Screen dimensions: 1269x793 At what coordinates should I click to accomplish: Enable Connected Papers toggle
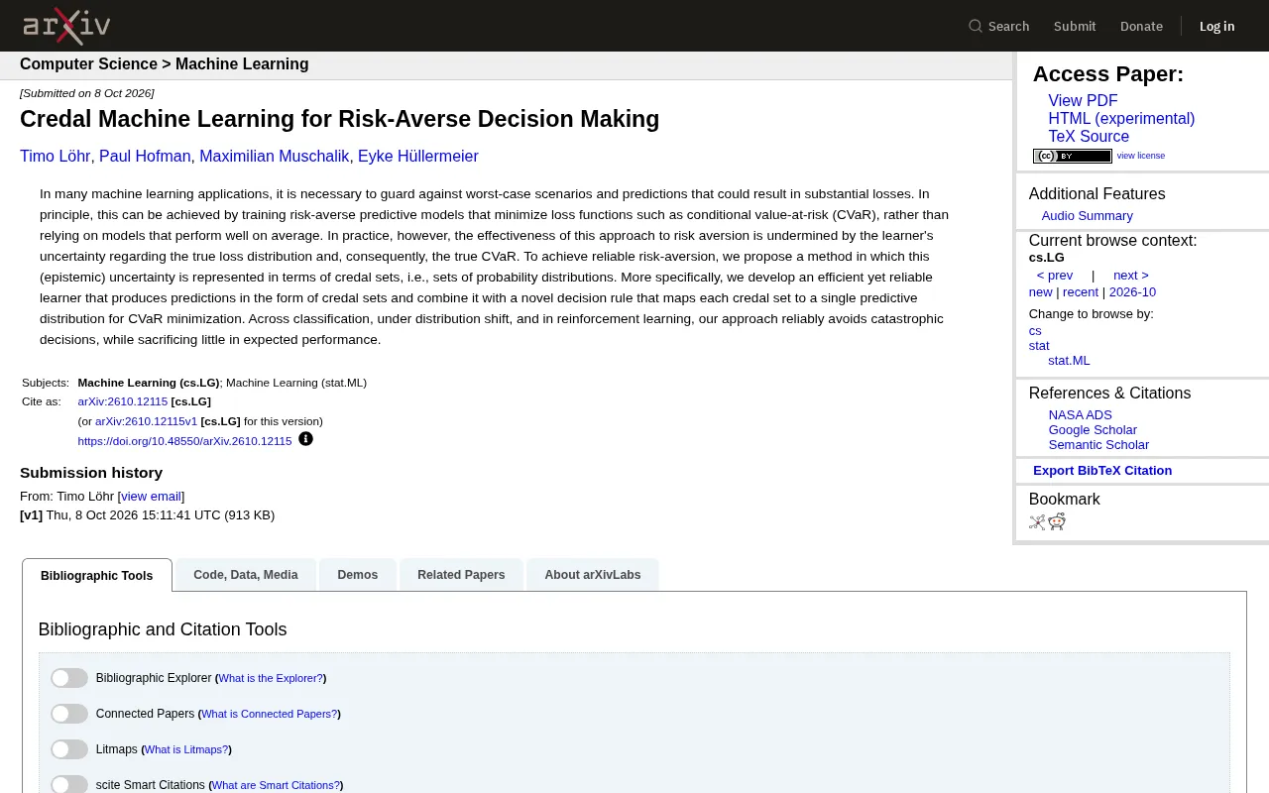(x=69, y=714)
